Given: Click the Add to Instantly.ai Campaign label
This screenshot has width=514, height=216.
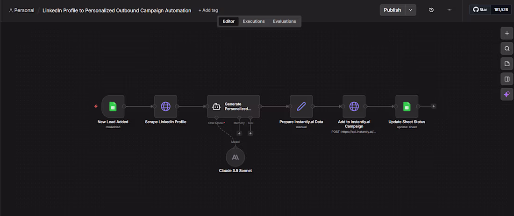Looking at the screenshot, I should (354, 124).
